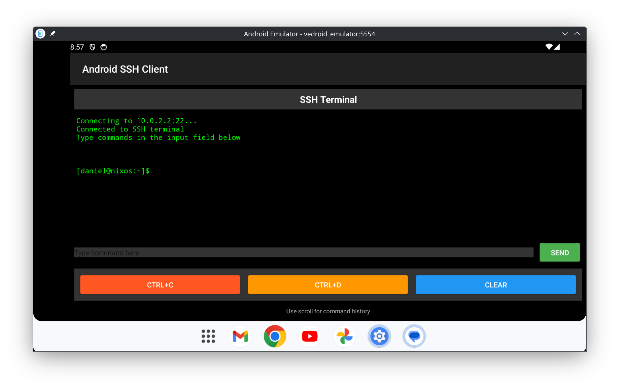Screen dimensions: 620x391
Task: Launch YouTube from the dock
Action: click(310, 336)
